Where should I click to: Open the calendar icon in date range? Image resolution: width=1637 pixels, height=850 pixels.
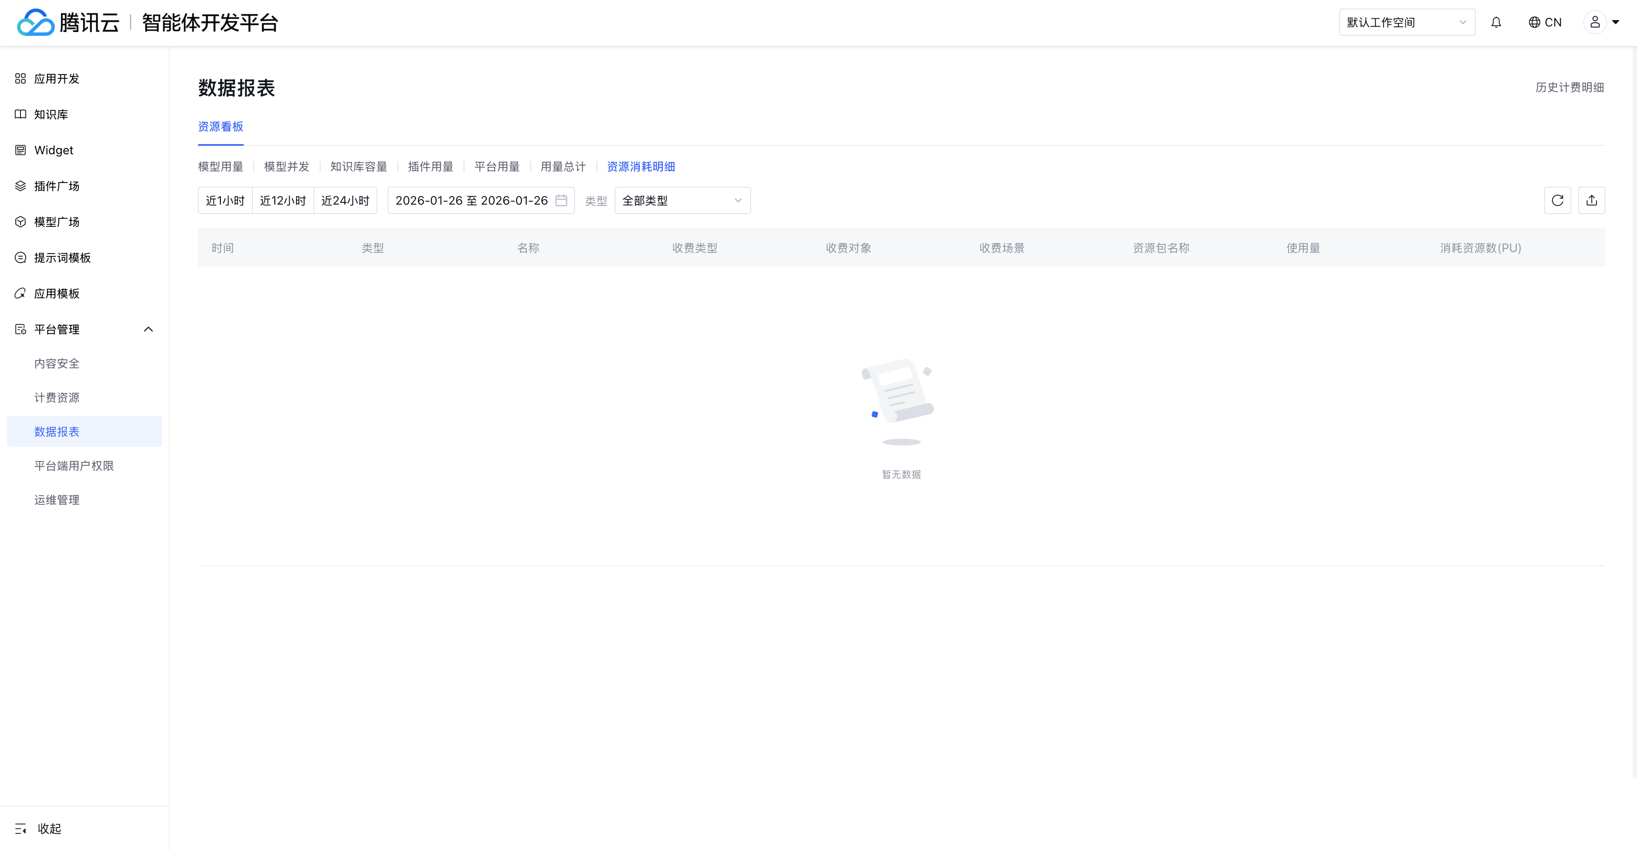pyautogui.click(x=561, y=201)
